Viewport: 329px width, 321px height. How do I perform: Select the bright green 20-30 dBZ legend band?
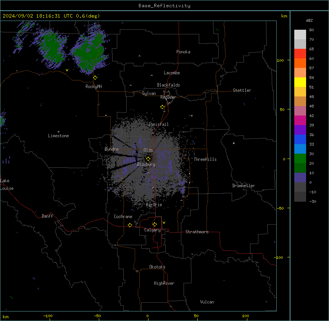(x=300, y=159)
